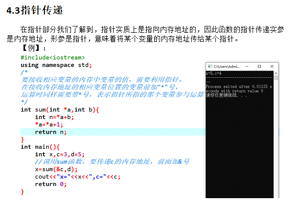Click the label 【例】:
This screenshot has width=302, height=206.
point(33,48)
